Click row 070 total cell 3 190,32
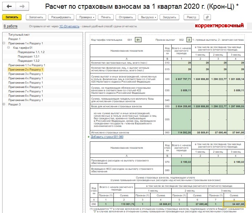The image size is (252, 213). click(x=181, y=162)
